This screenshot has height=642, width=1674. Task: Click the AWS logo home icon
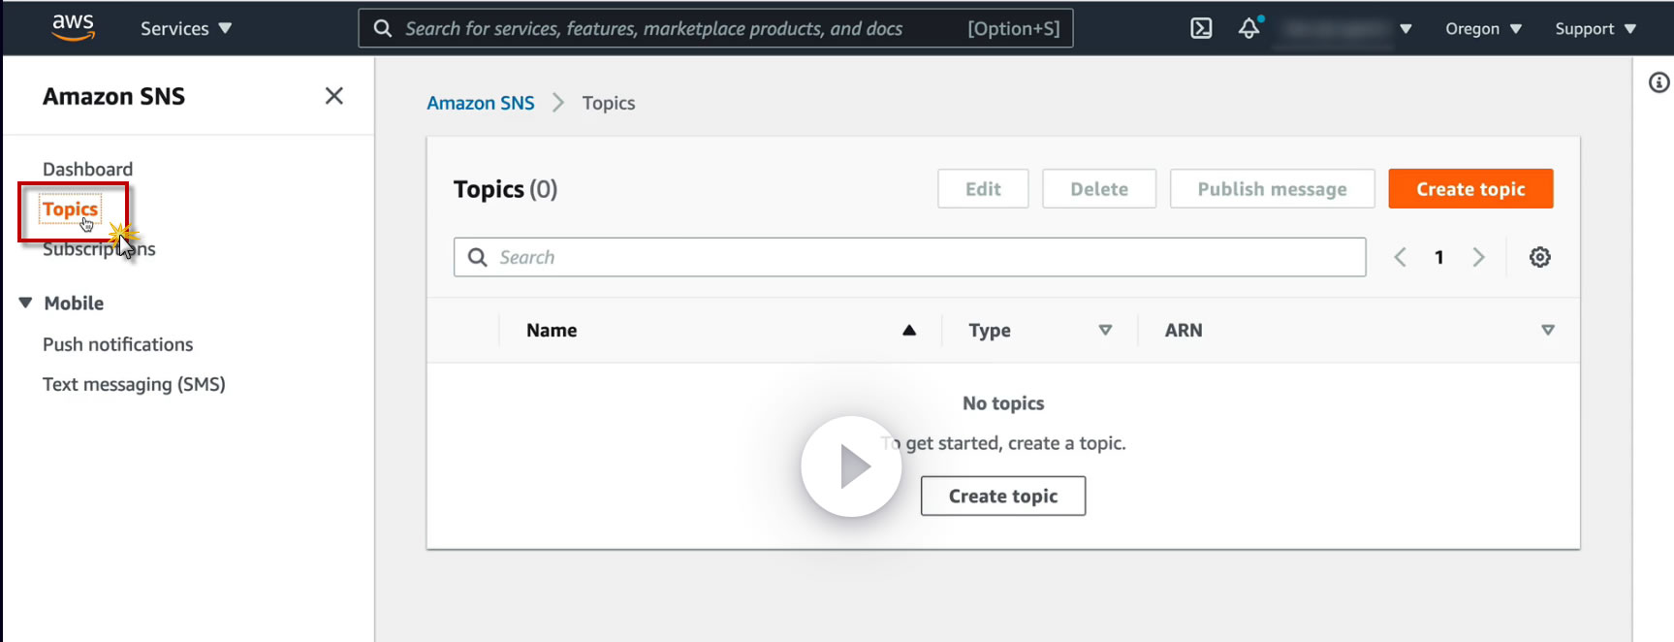[x=73, y=27]
